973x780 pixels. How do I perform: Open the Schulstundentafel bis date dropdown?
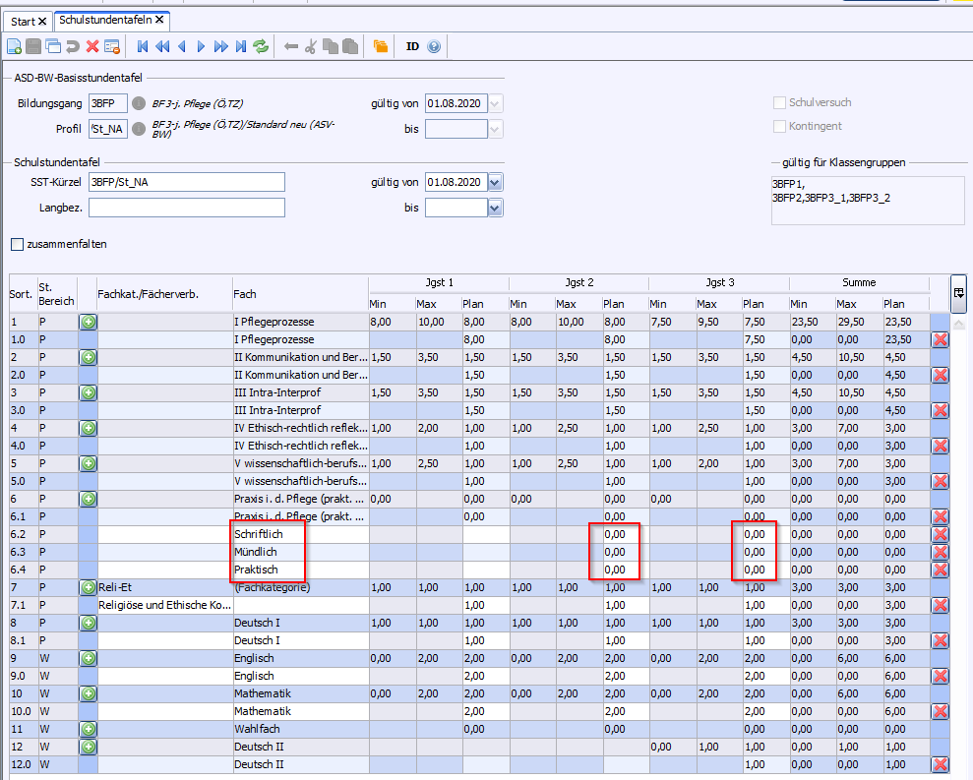click(495, 208)
